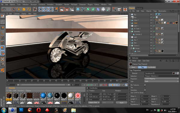Toggle X axis lock

41,9
